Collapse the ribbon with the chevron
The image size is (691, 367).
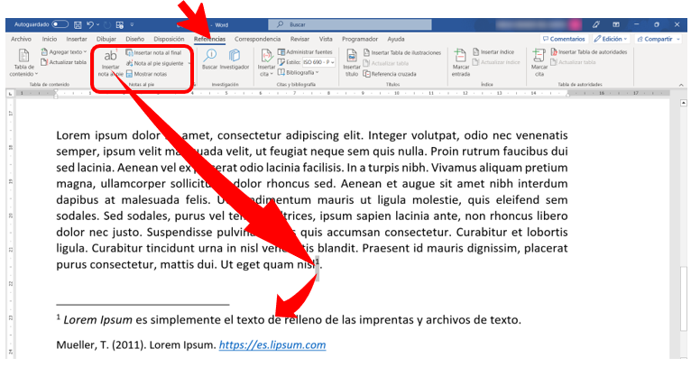point(681,85)
